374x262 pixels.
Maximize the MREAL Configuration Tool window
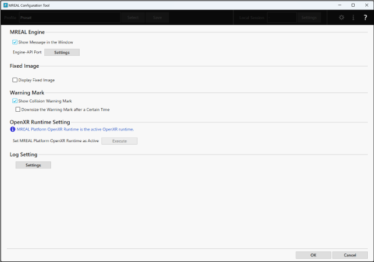pyautogui.click(x=353, y=5)
